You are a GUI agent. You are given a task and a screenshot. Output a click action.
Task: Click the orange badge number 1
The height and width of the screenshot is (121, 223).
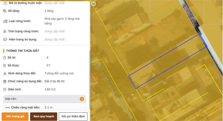[x=82, y=99]
